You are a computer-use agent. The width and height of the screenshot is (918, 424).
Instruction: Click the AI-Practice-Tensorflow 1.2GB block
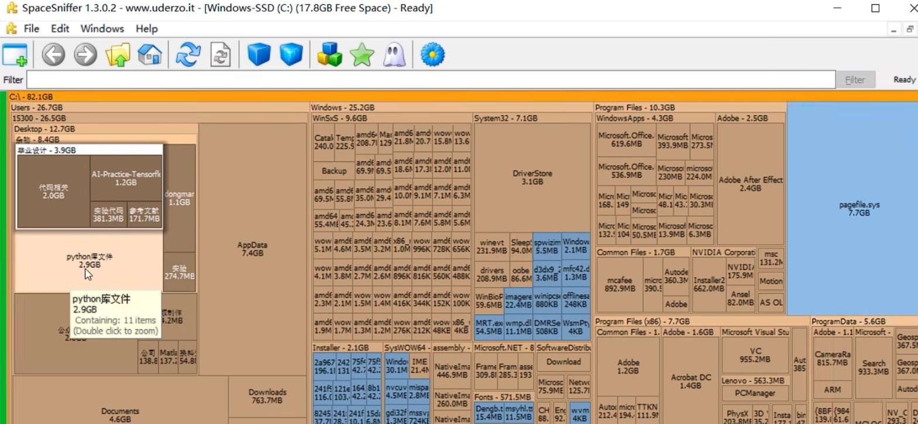pyautogui.click(x=126, y=178)
